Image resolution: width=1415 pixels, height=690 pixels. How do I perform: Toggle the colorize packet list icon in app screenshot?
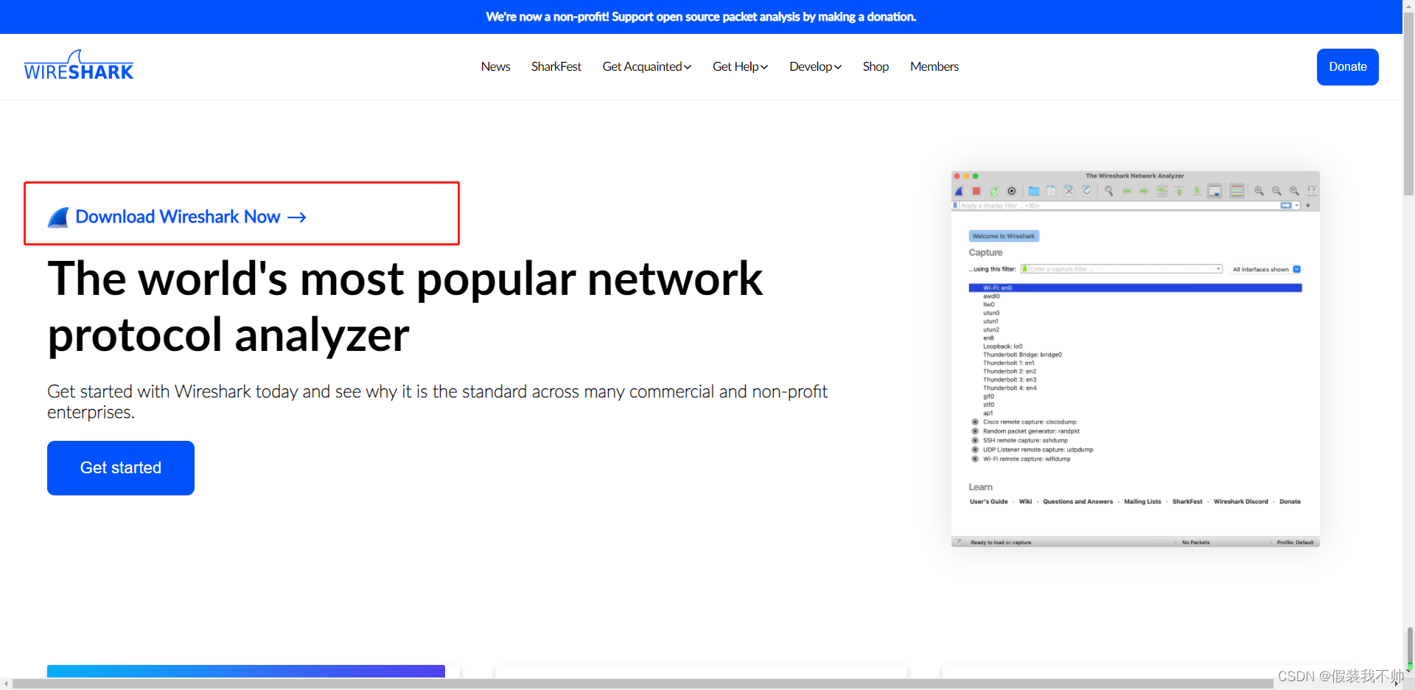[1237, 191]
